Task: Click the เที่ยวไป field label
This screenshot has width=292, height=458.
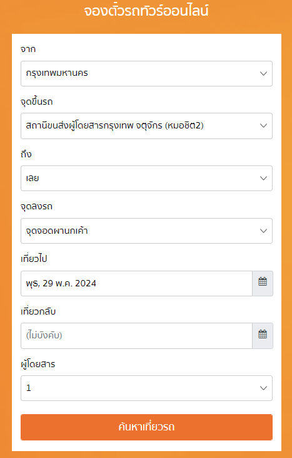Action: (34, 259)
